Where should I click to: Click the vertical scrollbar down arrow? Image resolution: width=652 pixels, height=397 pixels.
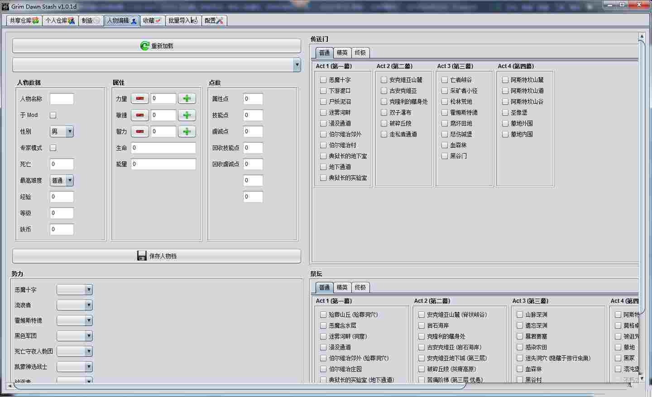click(x=642, y=378)
